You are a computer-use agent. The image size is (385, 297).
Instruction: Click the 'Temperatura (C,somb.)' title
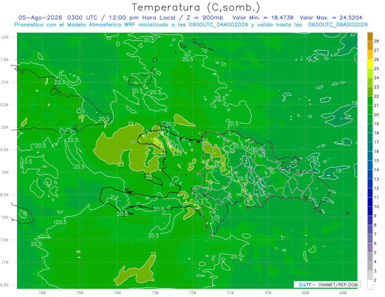[x=196, y=7]
